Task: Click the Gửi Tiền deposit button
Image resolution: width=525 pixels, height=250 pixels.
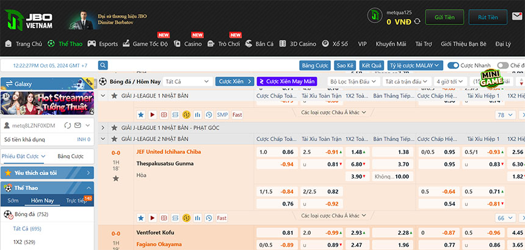Action: [x=444, y=18]
